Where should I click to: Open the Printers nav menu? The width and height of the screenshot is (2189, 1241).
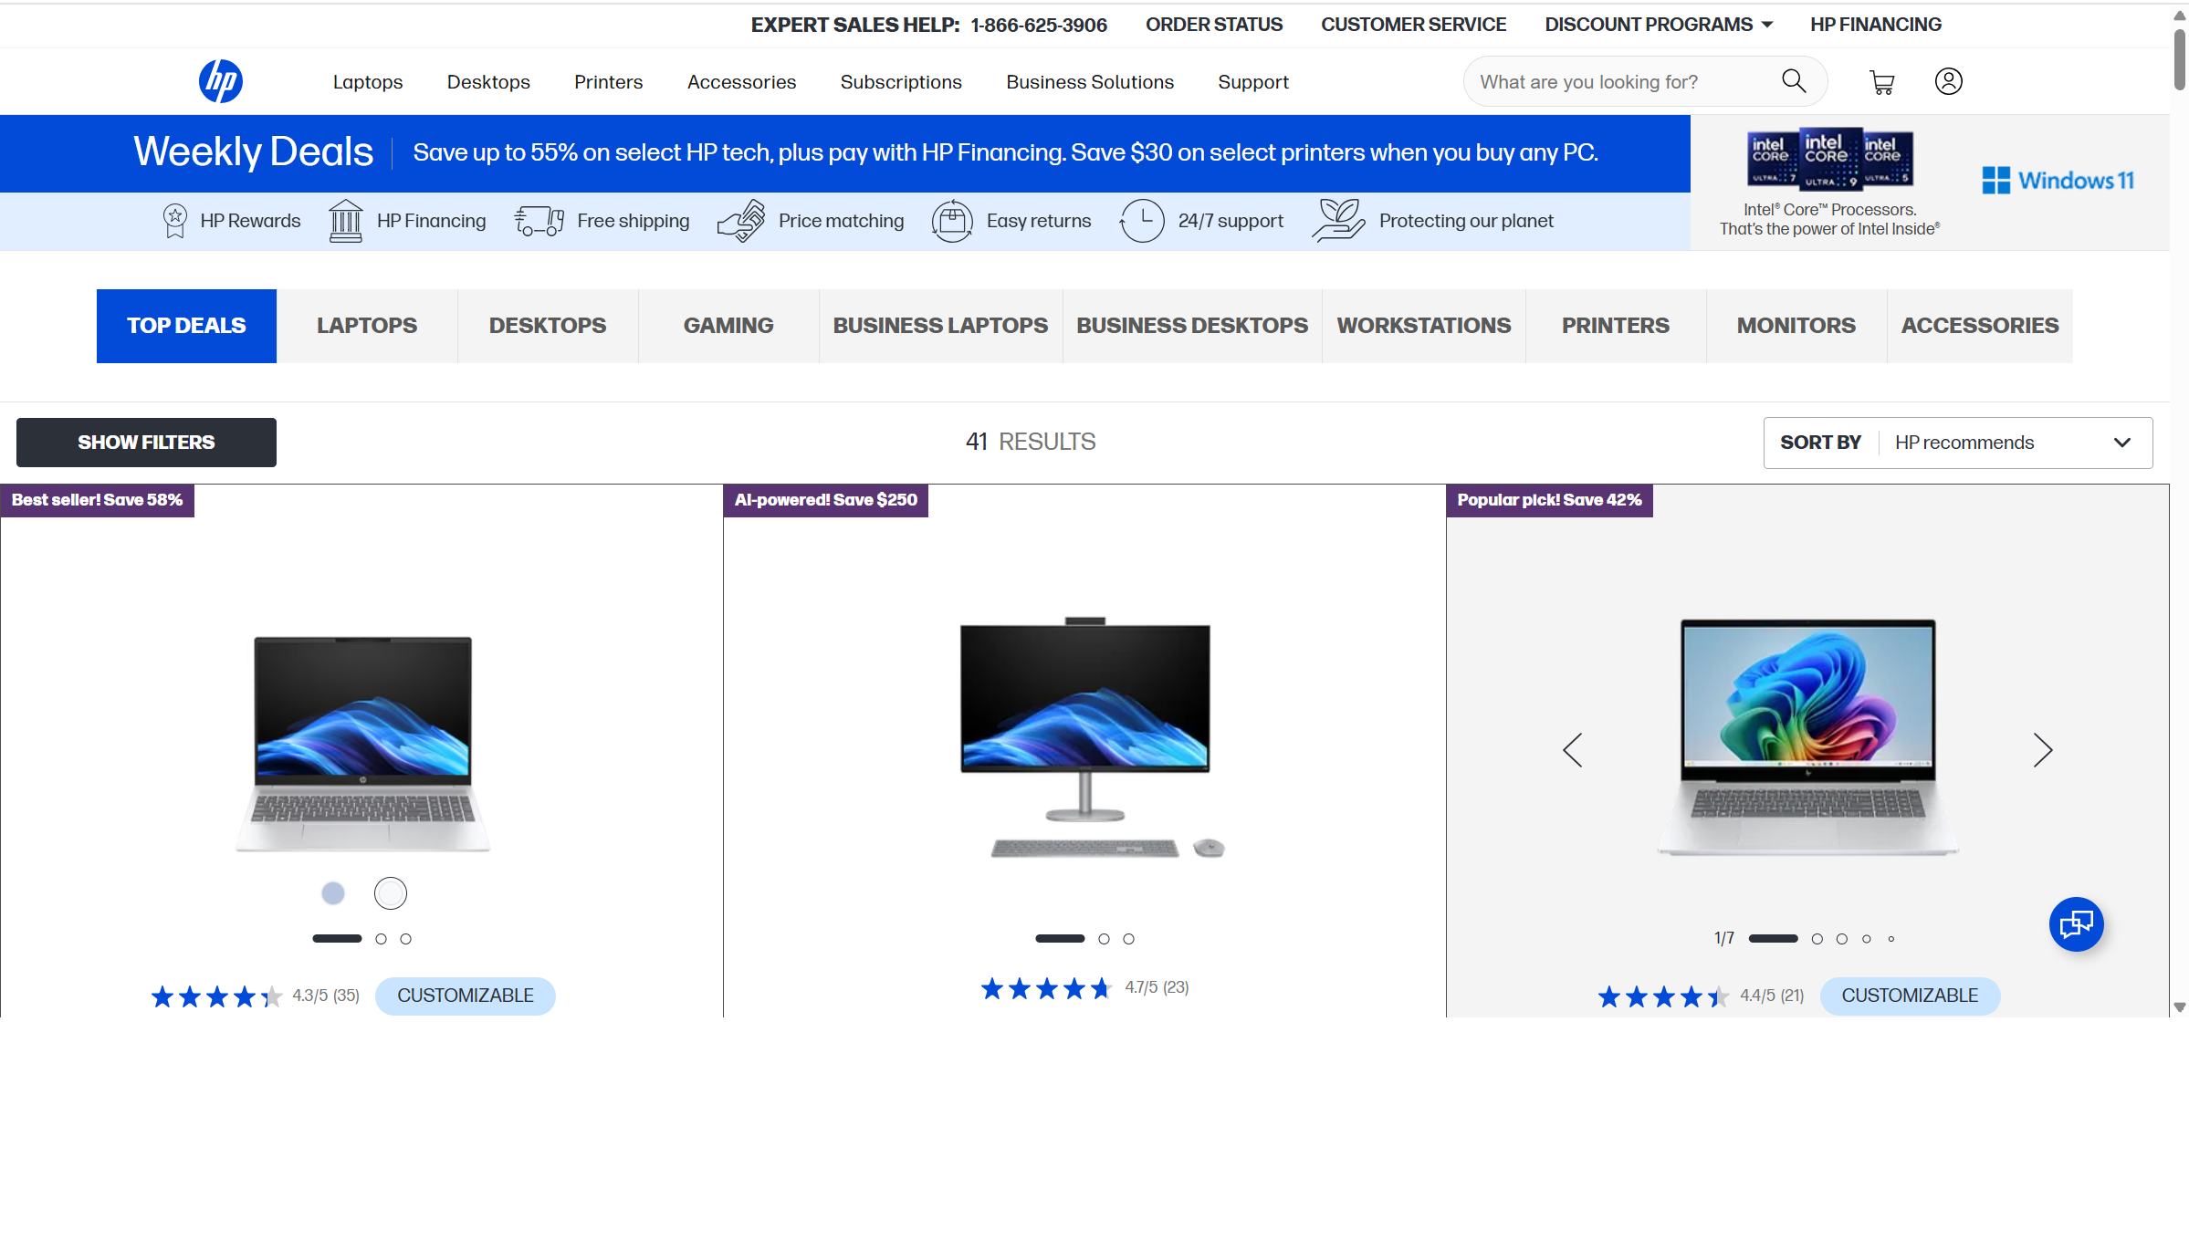coord(608,82)
